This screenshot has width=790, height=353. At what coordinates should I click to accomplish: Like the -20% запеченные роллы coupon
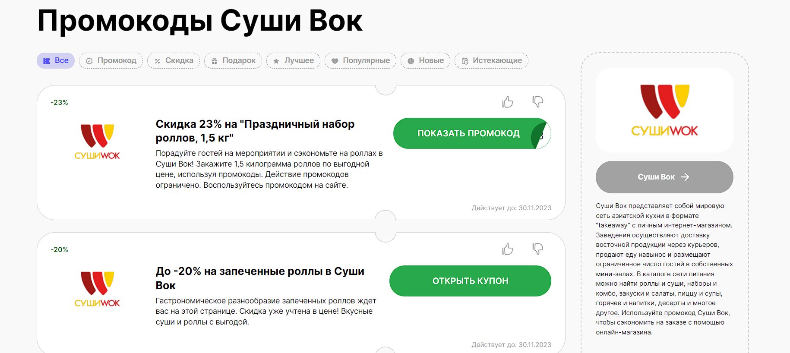(x=508, y=249)
